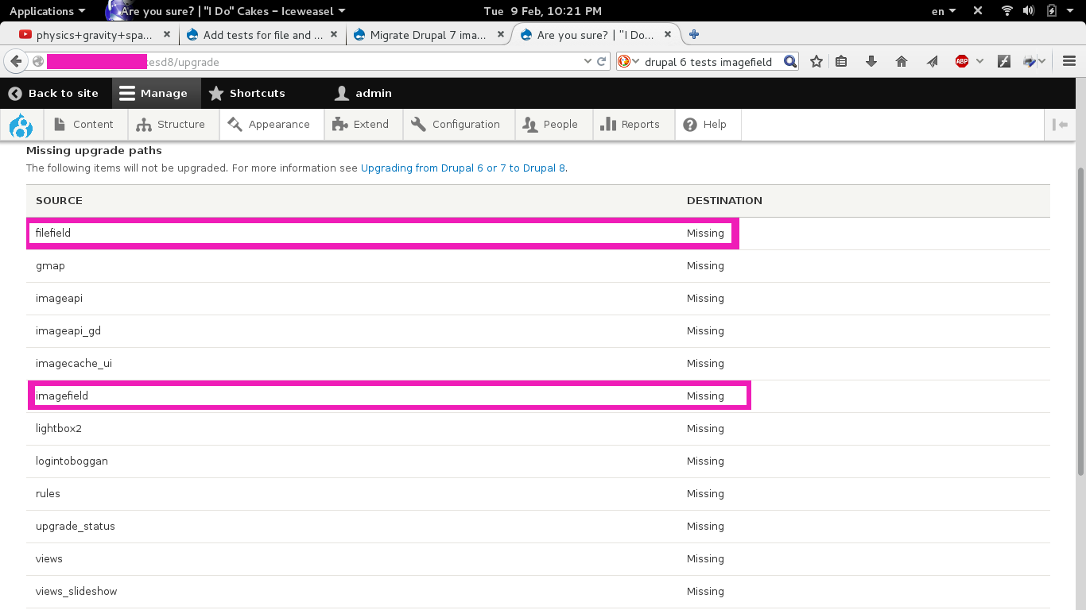The width and height of the screenshot is (1086, 610).
Task: Open Reports using the bar-chart icon
Action: 611,124
